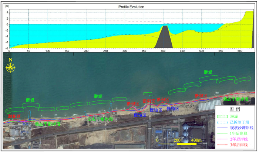
Task: Click the north compass rose icon
Action: tap(10, 67)
